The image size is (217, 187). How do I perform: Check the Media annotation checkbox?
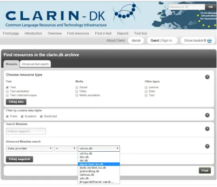click(x=77, y=95)
